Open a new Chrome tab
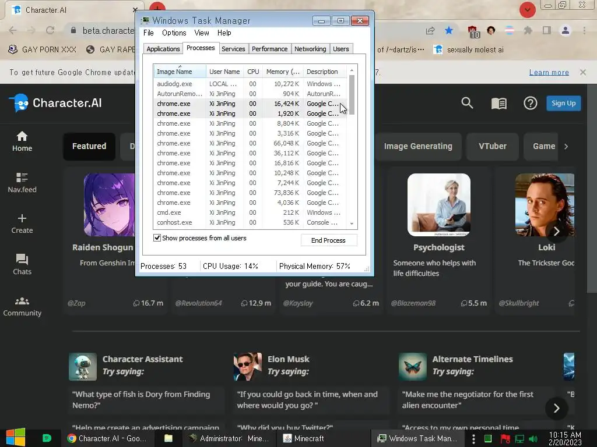Screen dimensions: 597x447 click(x=157, y=8)
